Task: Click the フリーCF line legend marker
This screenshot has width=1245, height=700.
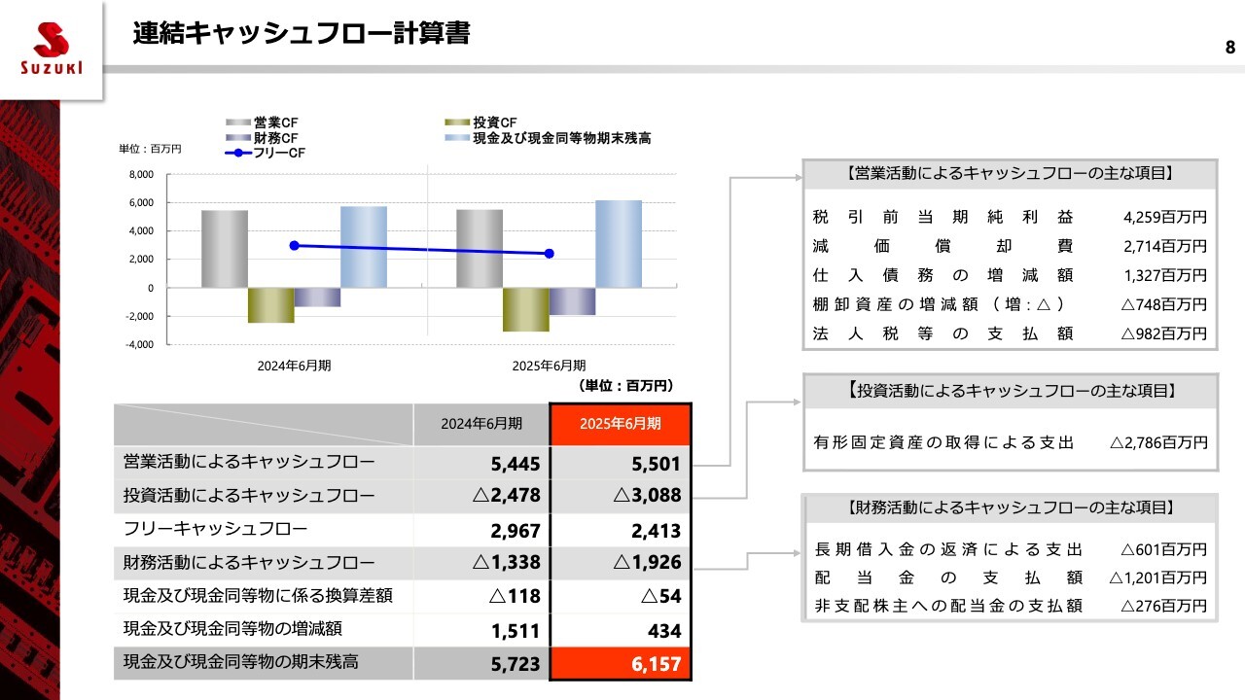Action: (x=238, y=154)
